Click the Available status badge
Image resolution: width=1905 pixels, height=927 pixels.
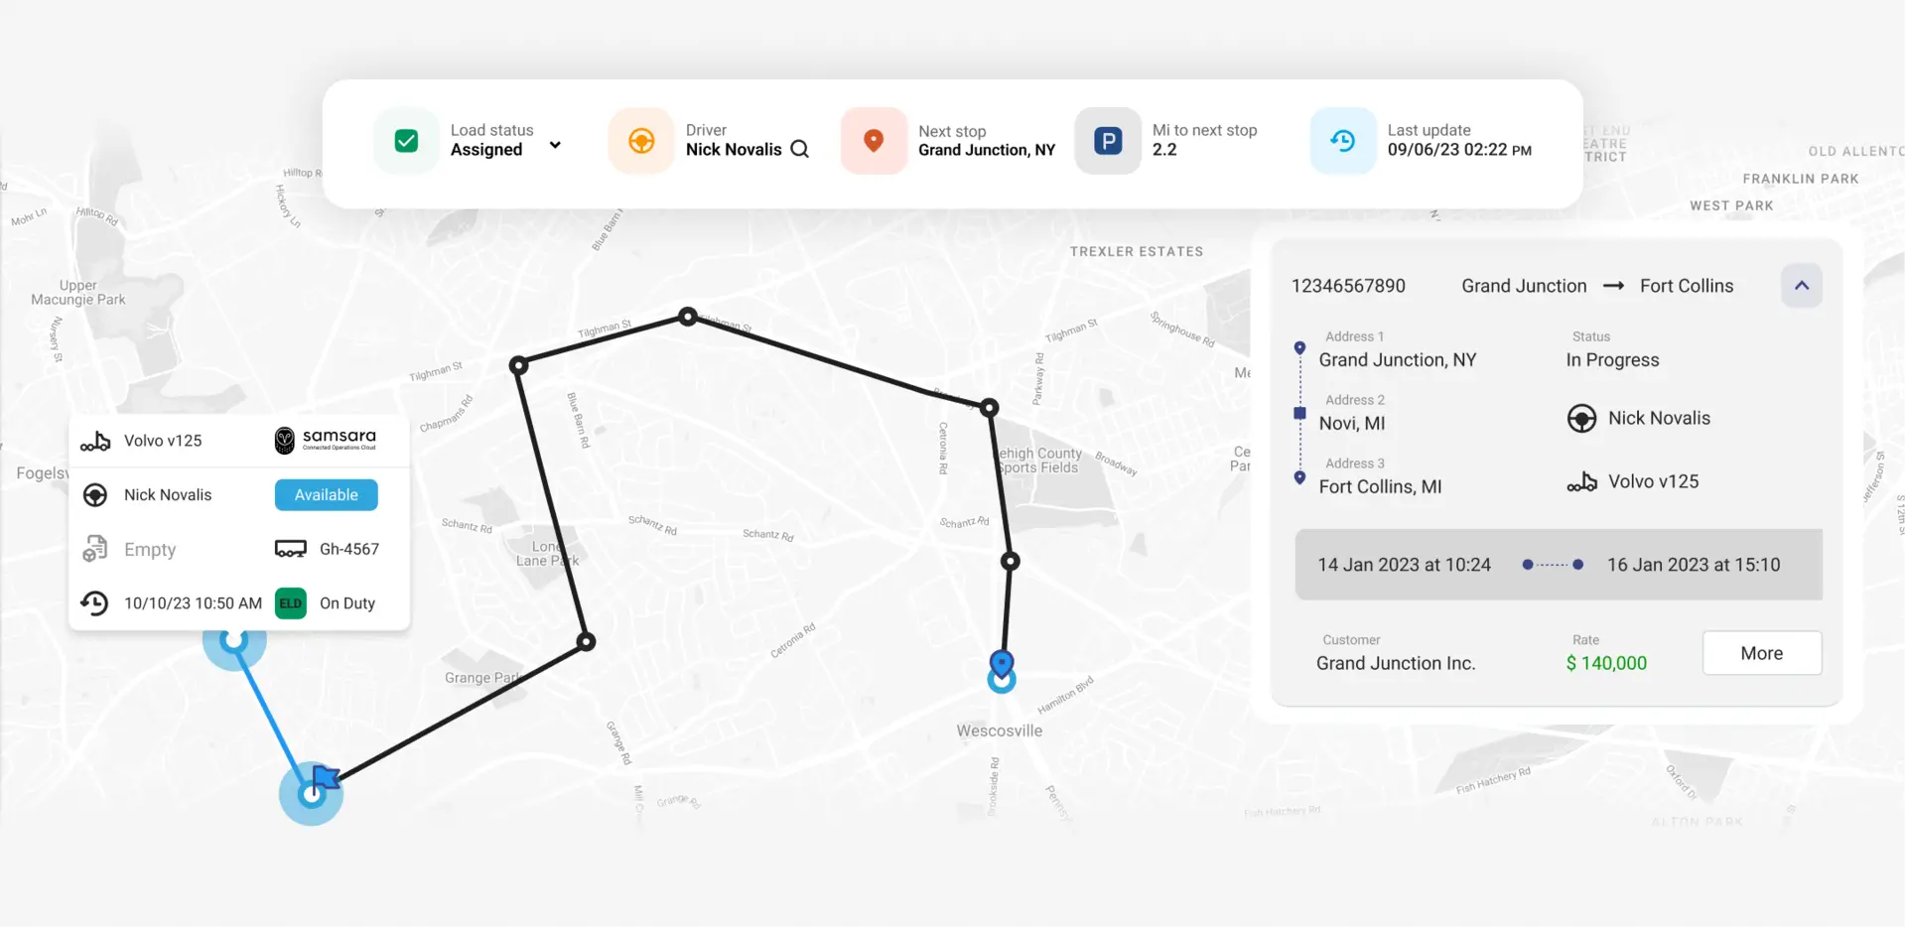coord(326,495)
